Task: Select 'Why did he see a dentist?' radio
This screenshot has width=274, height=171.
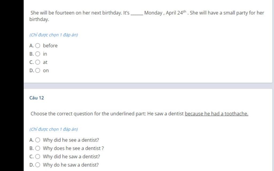Action: pyautogui.click(x=37, y=140)
